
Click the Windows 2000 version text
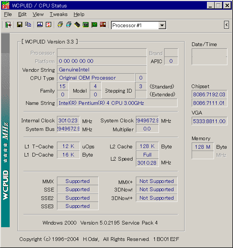pyautogui.click(x=100, y=223)
